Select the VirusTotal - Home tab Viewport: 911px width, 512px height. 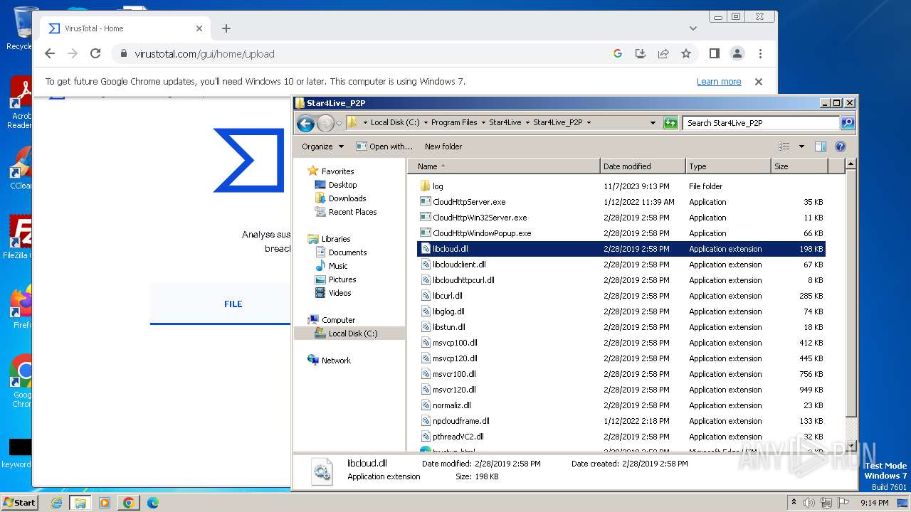125,28
